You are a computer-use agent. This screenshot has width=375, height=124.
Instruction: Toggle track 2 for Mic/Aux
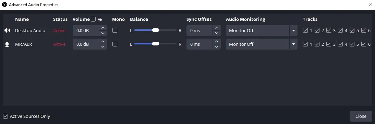point(317,44)
